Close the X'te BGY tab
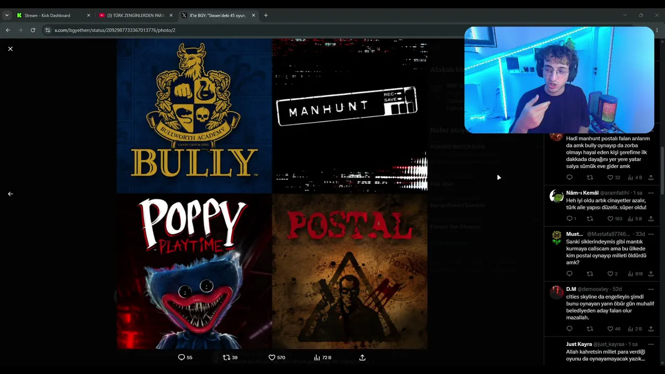Viewport: 665px width, 374px height. tap(254, 16)
